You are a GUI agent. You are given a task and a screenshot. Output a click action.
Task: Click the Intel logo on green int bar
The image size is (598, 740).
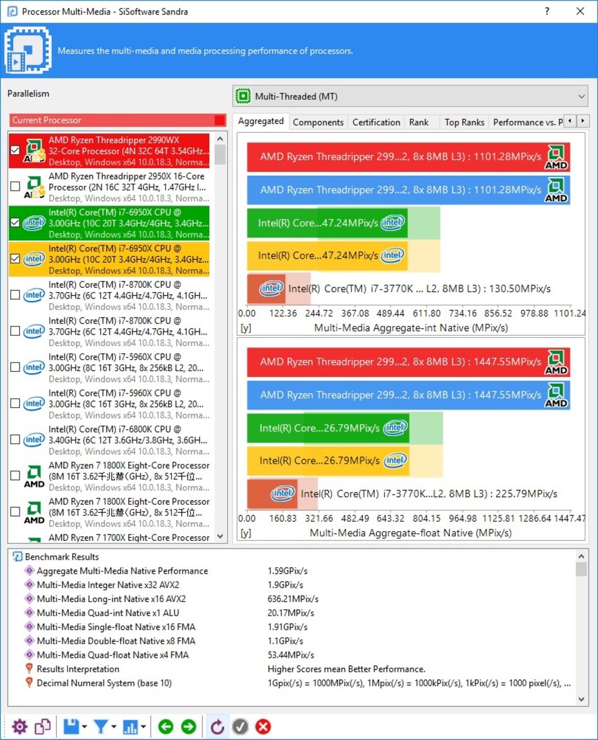(393, 222)
